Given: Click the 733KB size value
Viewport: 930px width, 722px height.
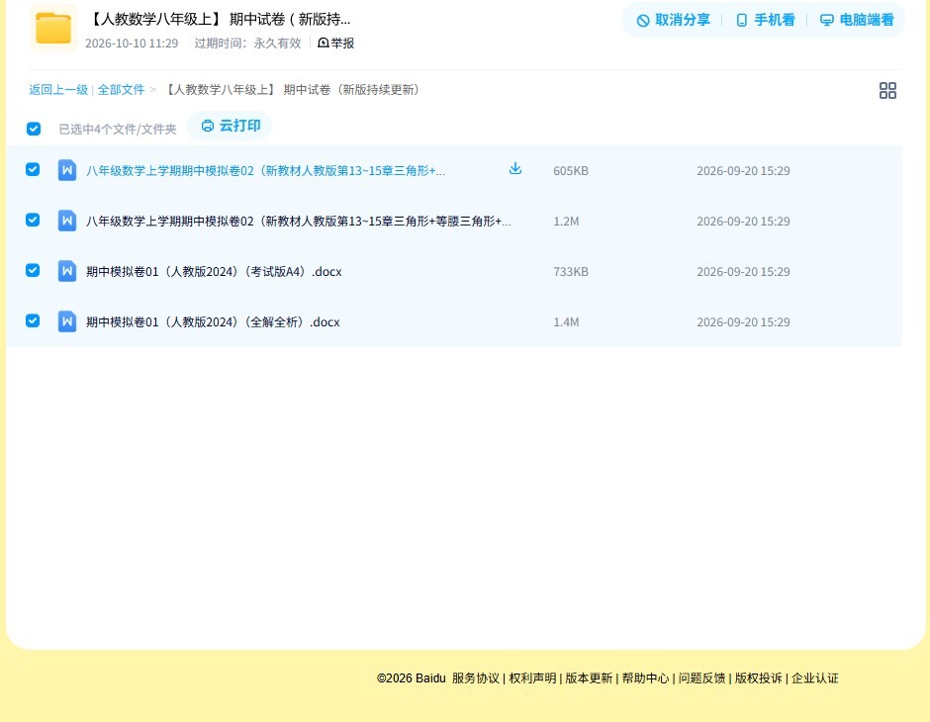Looking at the screenshot, I should click(571, 271).
